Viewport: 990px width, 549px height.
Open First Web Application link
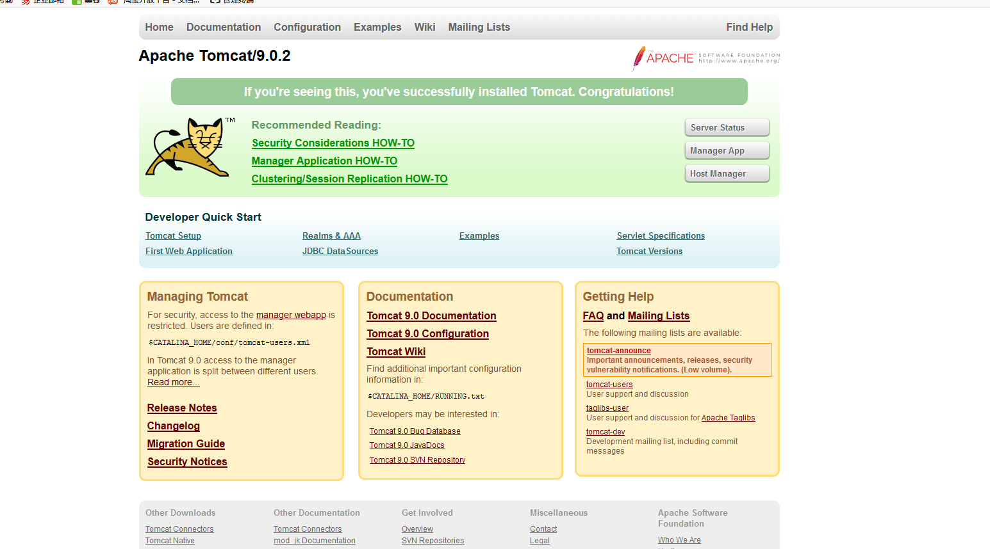tap(189, 251)
